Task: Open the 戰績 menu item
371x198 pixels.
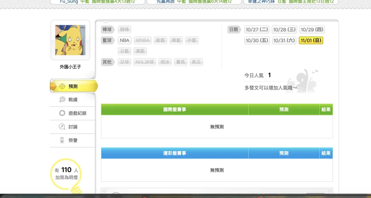Action: pyautogui.click(x=73, y=100)
